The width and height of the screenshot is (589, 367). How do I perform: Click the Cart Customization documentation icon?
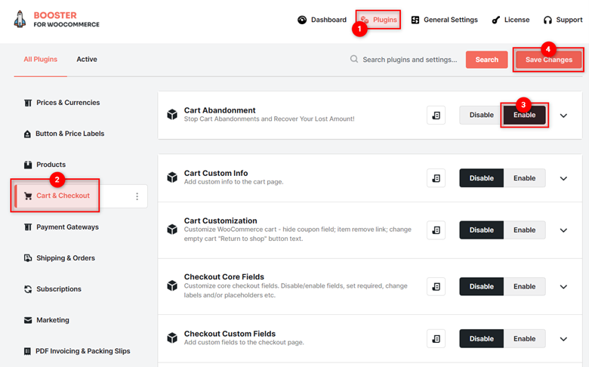[436, 230]
